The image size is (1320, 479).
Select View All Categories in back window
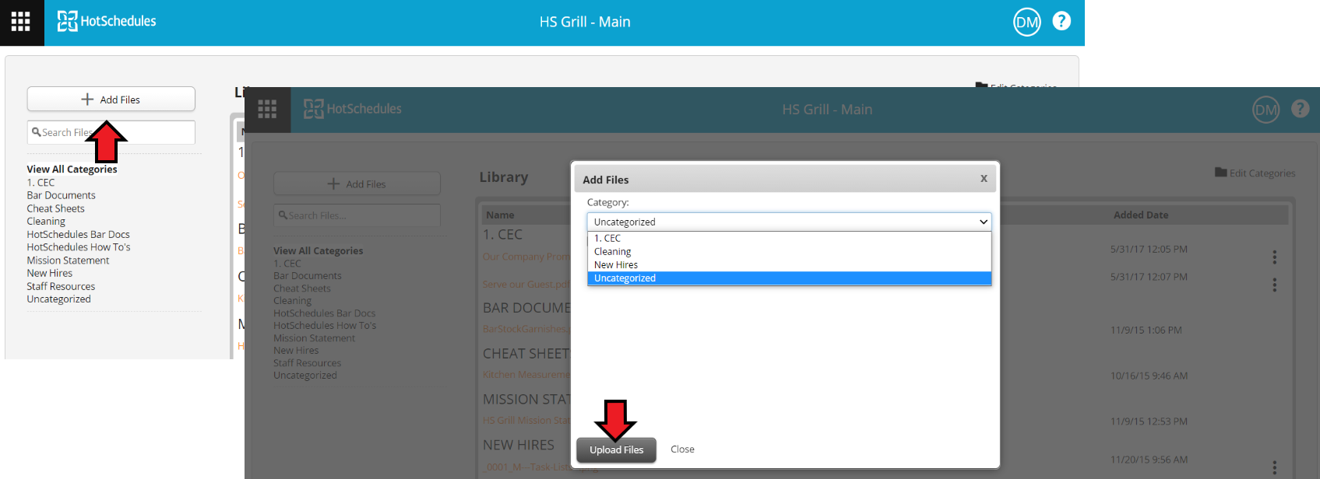(72, 169)
